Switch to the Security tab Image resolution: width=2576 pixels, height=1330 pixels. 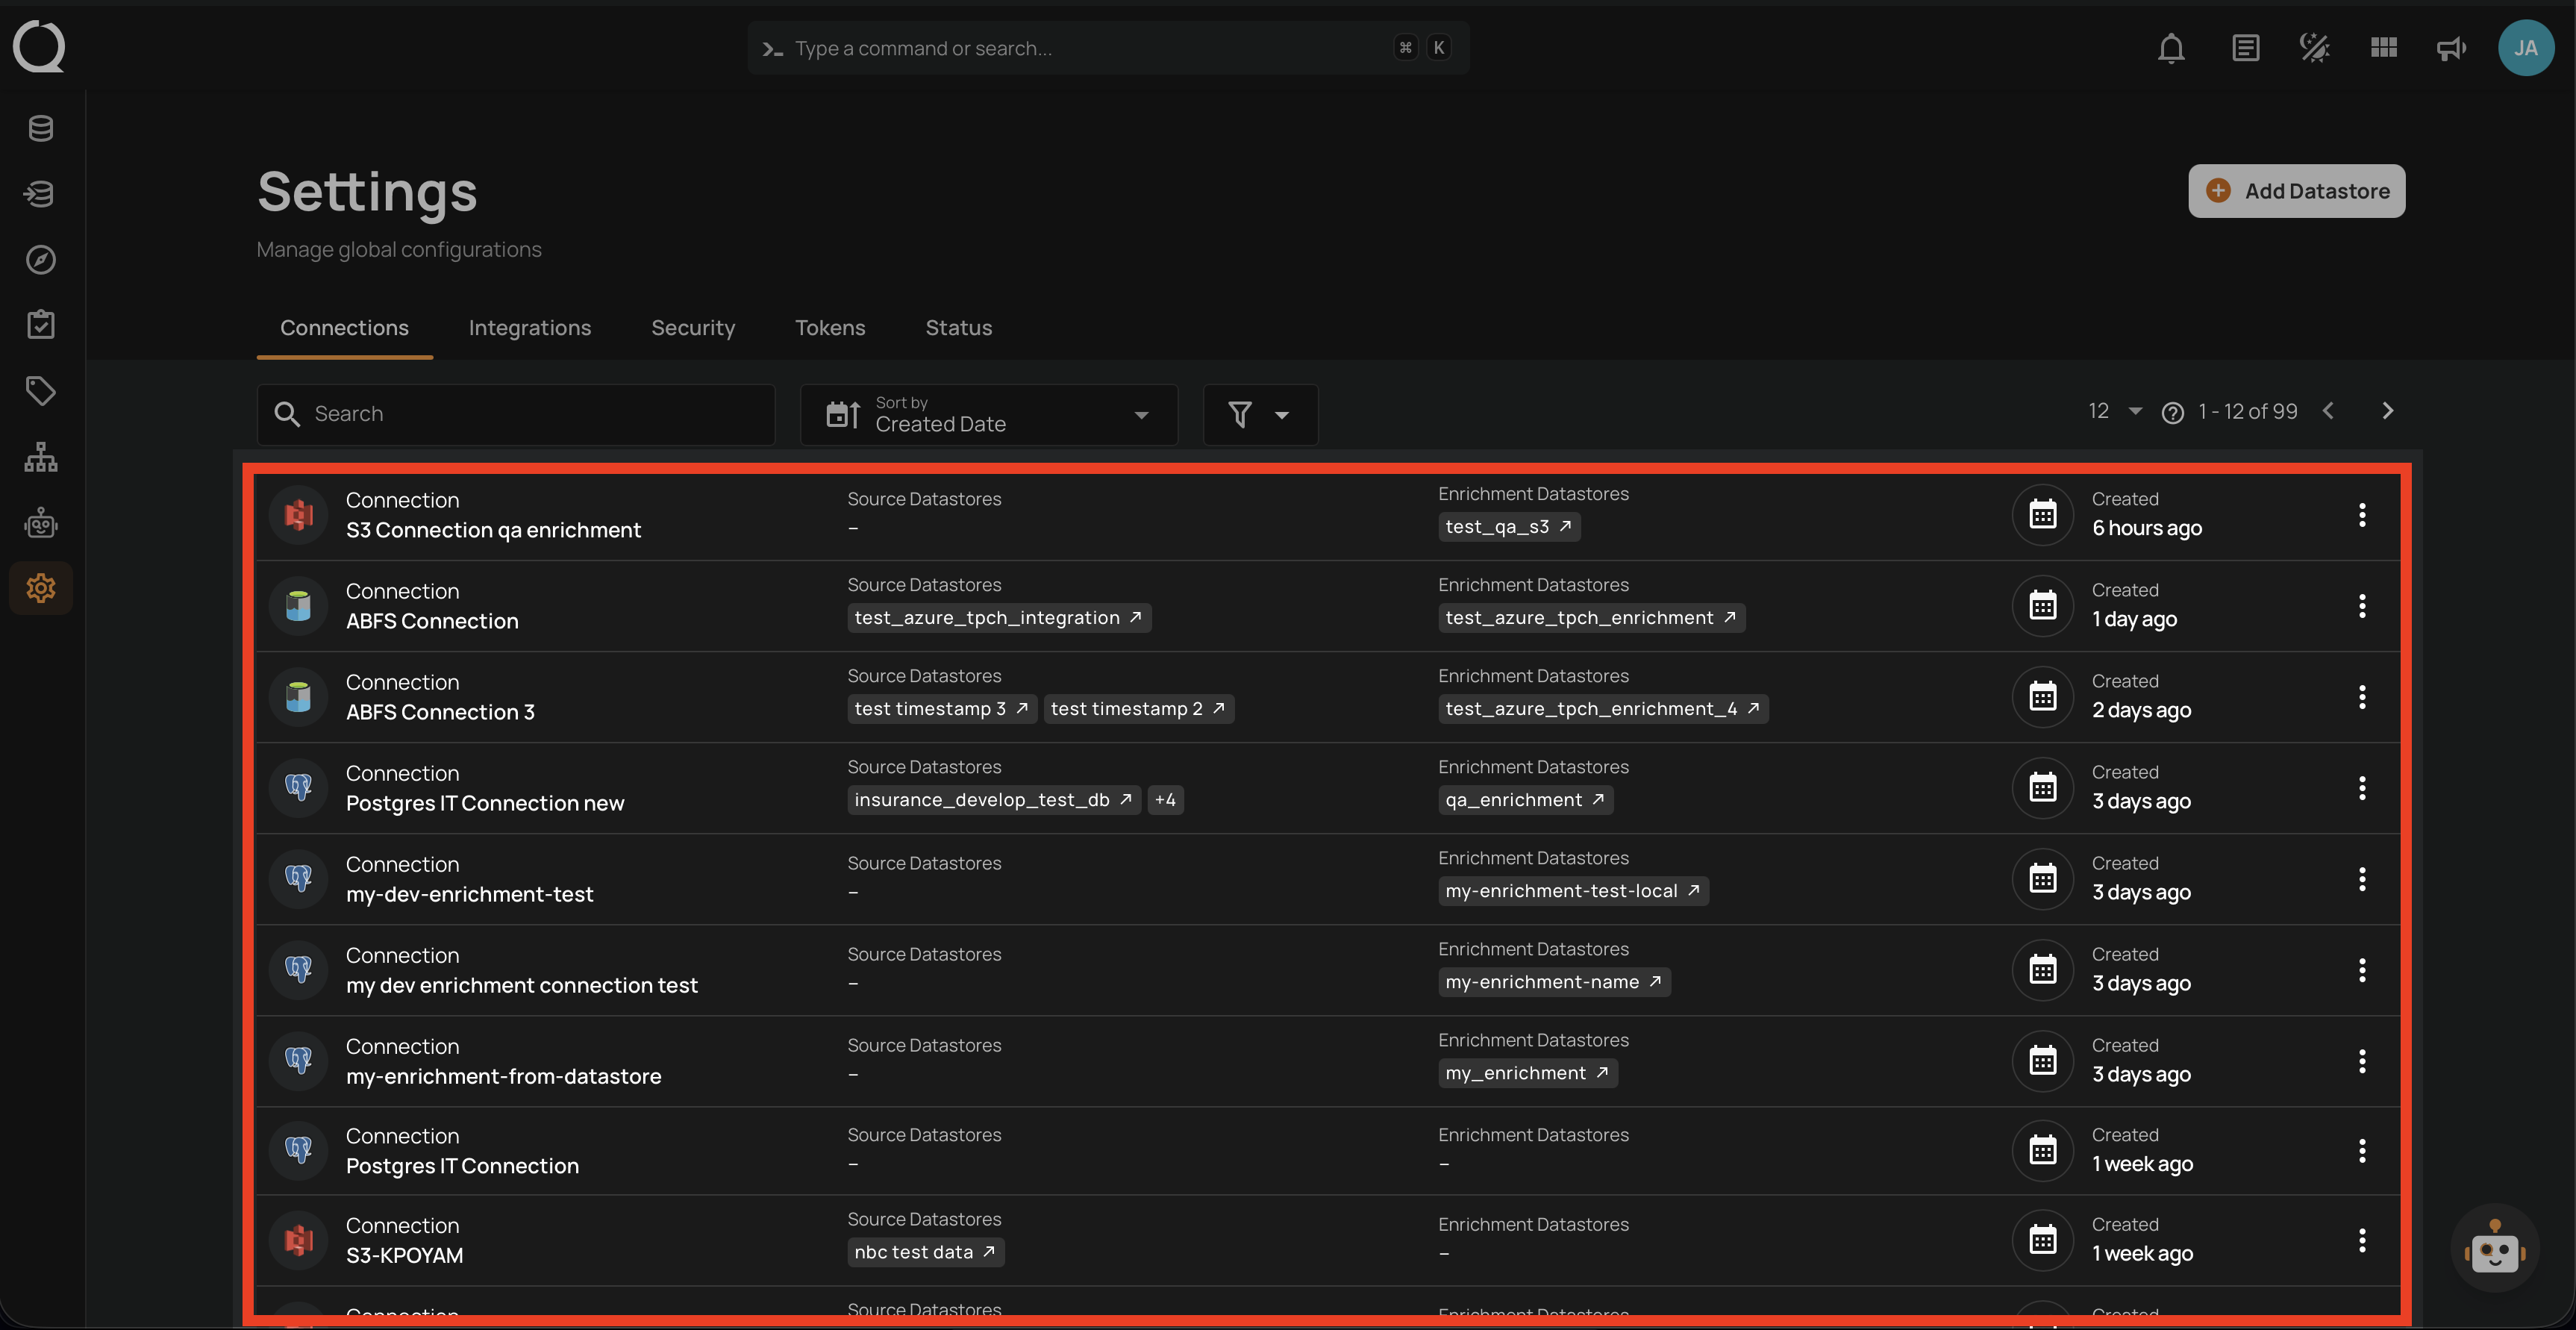point(693,327)
